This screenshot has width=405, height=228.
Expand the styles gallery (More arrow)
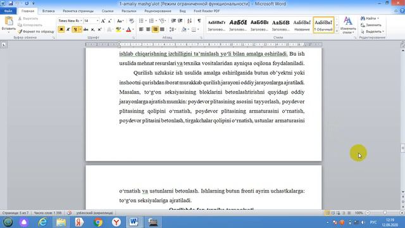coord(337,31)
